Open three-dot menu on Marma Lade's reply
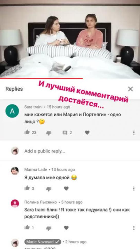140x249 pixels. 134,189
